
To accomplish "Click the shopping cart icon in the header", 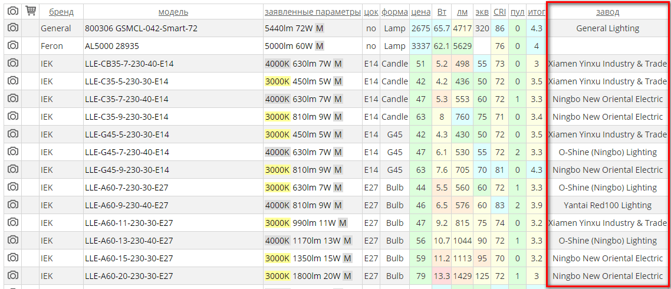I will click(x=31, y=10).
